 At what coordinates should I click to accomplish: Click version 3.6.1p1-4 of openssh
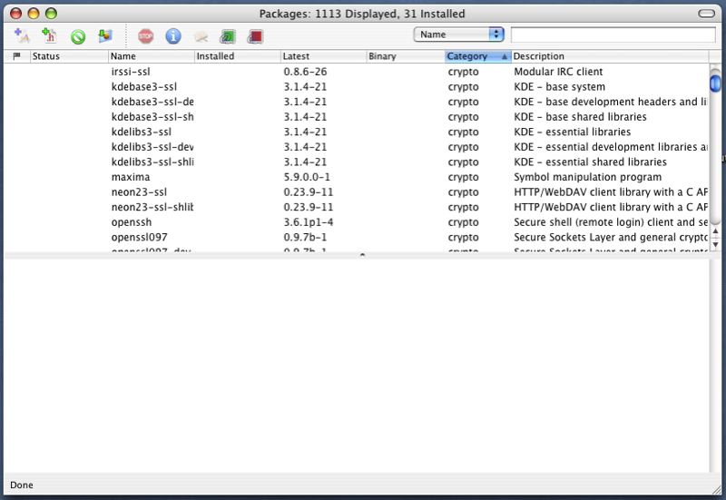coord(309,222)
